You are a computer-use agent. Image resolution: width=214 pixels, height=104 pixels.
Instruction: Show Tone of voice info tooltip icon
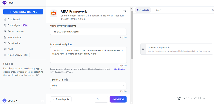pyautogui.click(x=67, y=80)
